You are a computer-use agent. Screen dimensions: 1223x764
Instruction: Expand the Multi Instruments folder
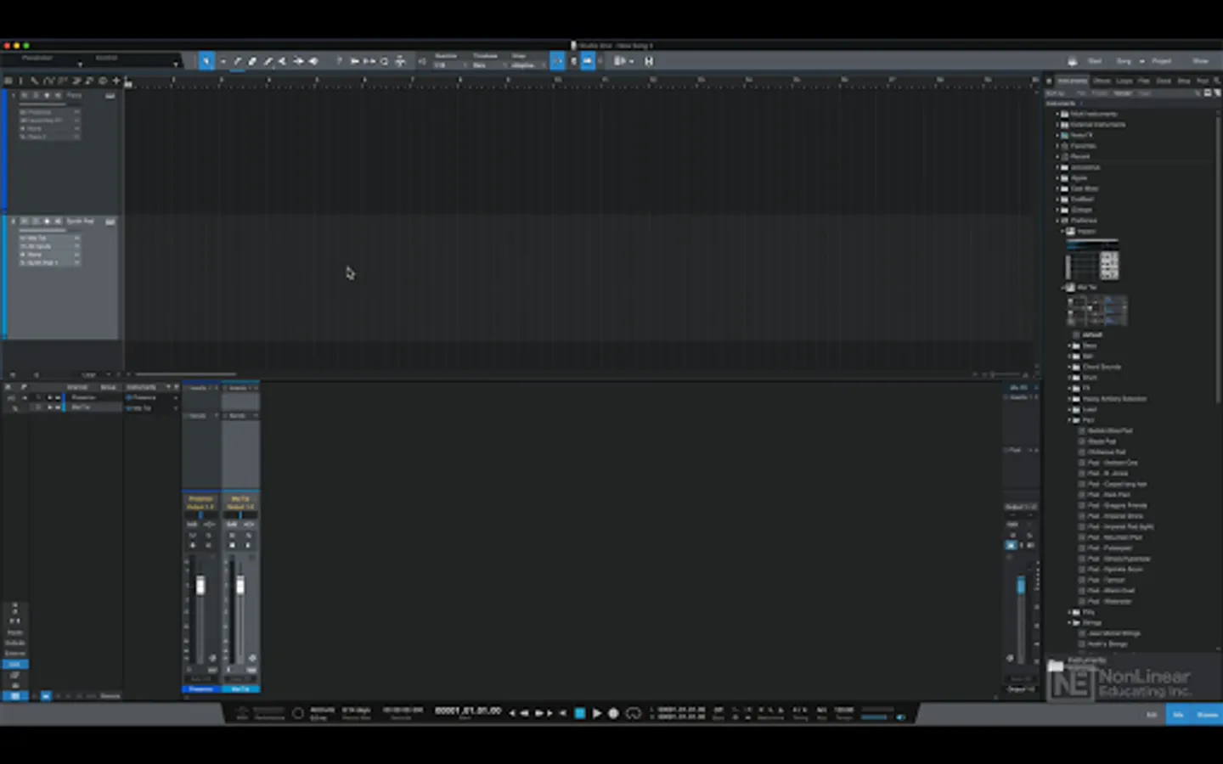(1058, 114)
